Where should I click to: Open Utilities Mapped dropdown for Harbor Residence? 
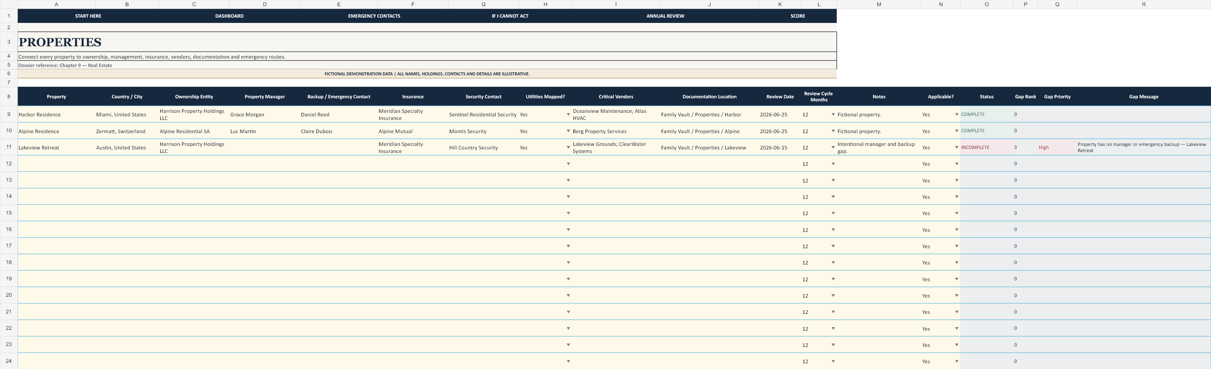568,115
